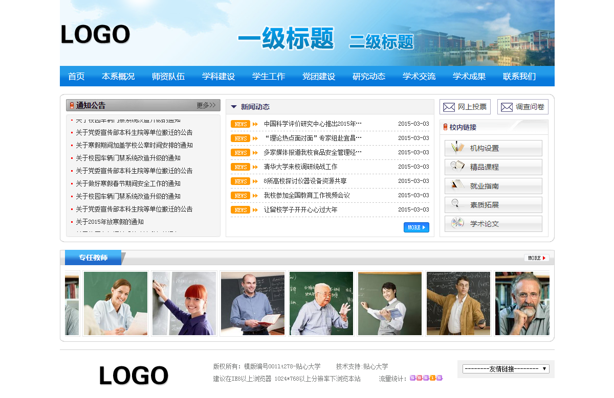Click the 流量统计 visitor counter digits
The width and height of the screenshot is (614, 398).
click(x=426, y=378)
